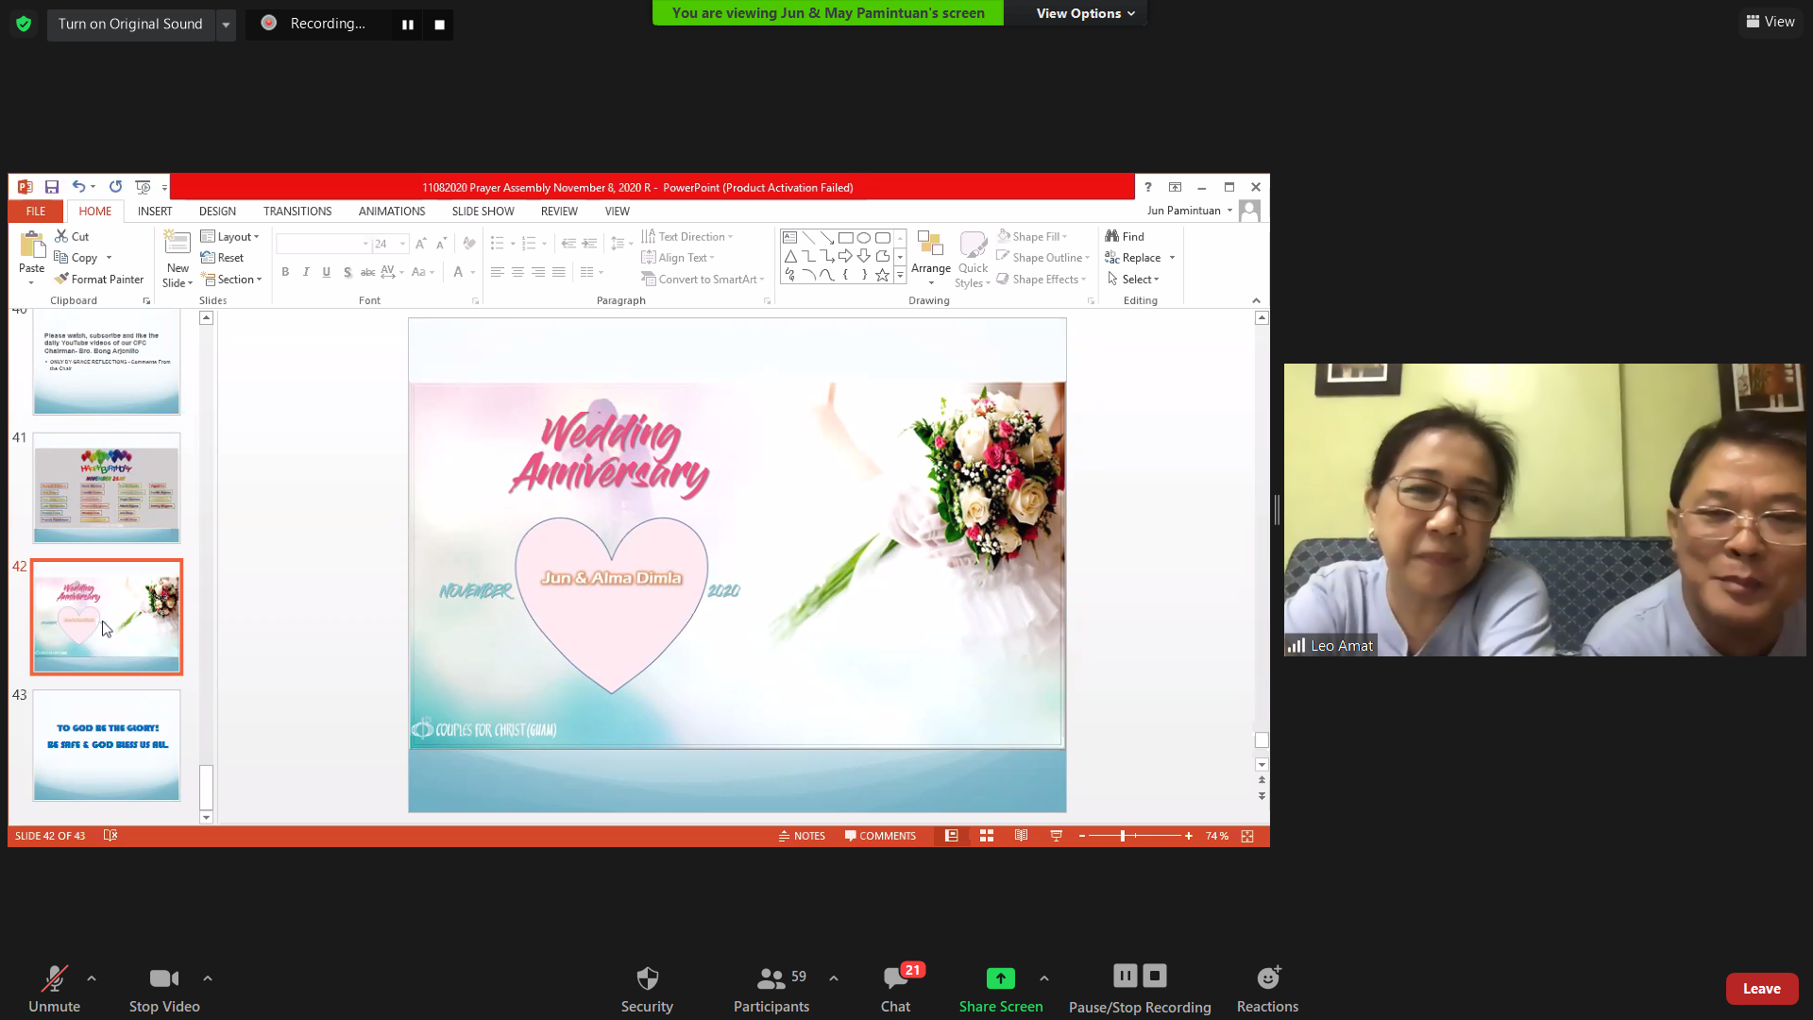Select slide 41 birthday thumbnail

(107, 488)
